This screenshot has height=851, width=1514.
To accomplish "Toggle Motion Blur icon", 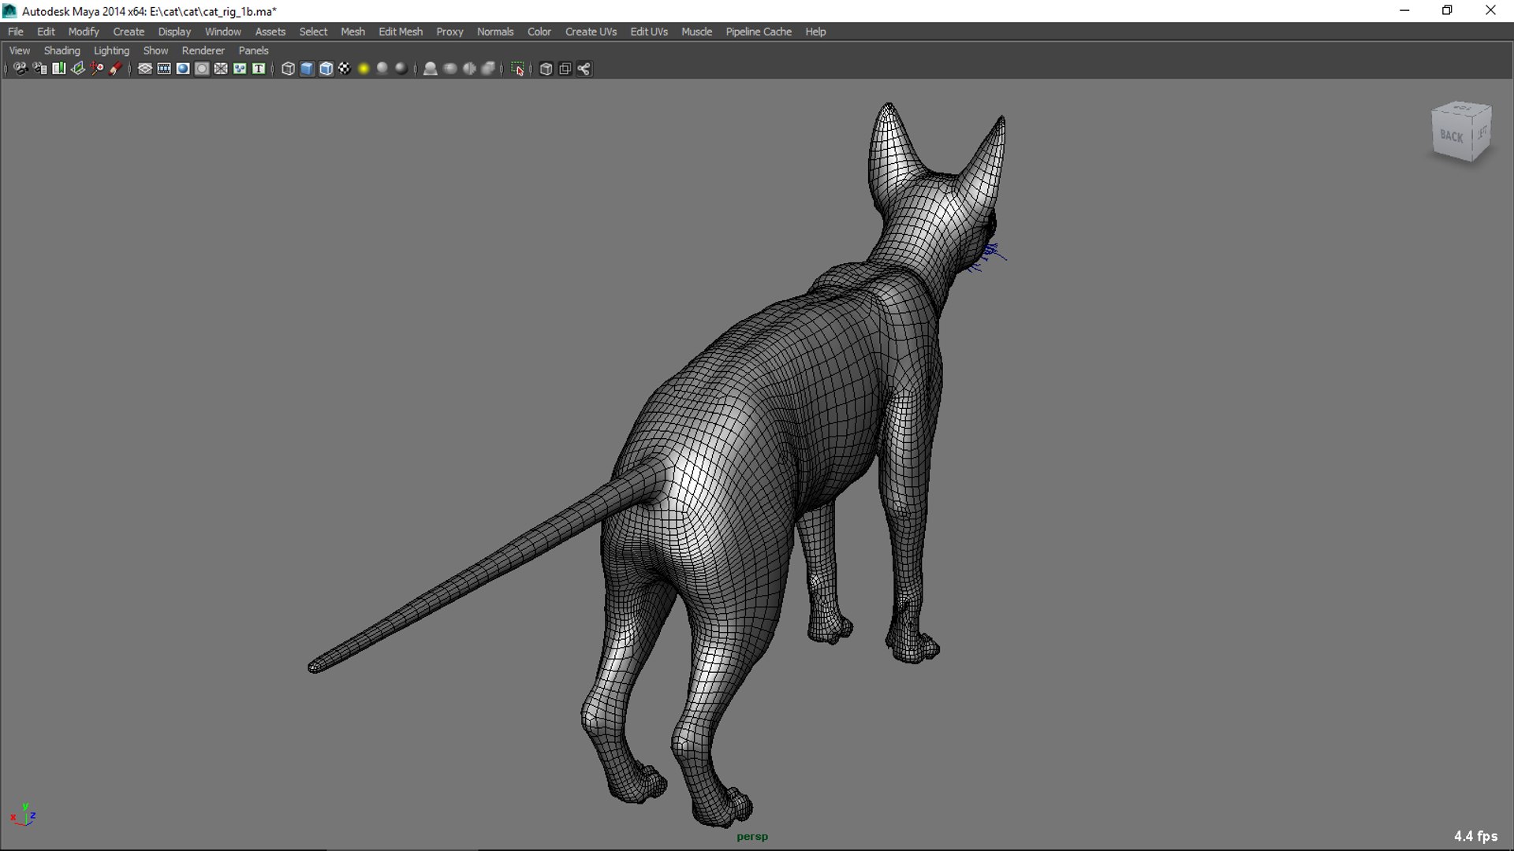I will (450, 69).
